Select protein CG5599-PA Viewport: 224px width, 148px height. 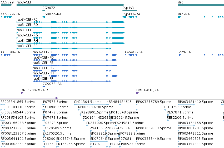11,52
